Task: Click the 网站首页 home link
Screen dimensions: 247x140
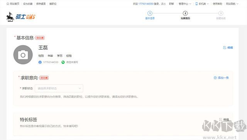Action: (x=14, y=4)
